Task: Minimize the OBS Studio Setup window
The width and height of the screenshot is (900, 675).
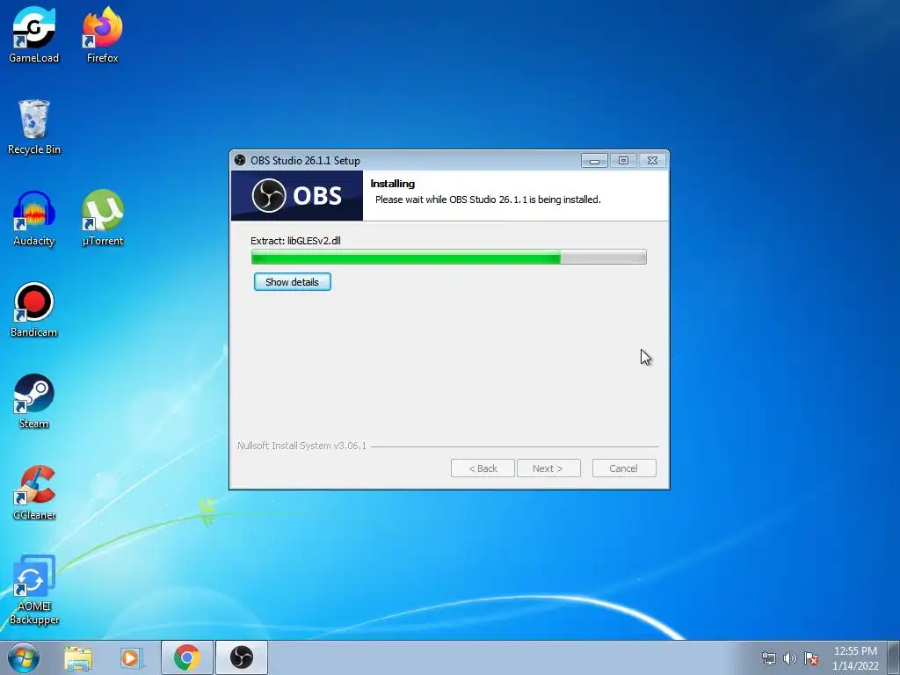Action: (595, 161)
